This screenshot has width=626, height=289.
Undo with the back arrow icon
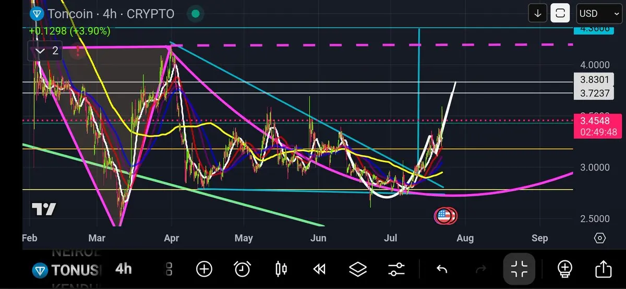(442, 269)
